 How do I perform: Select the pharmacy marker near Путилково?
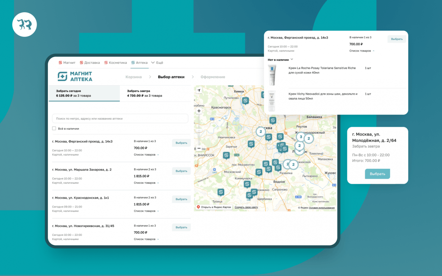245,101
